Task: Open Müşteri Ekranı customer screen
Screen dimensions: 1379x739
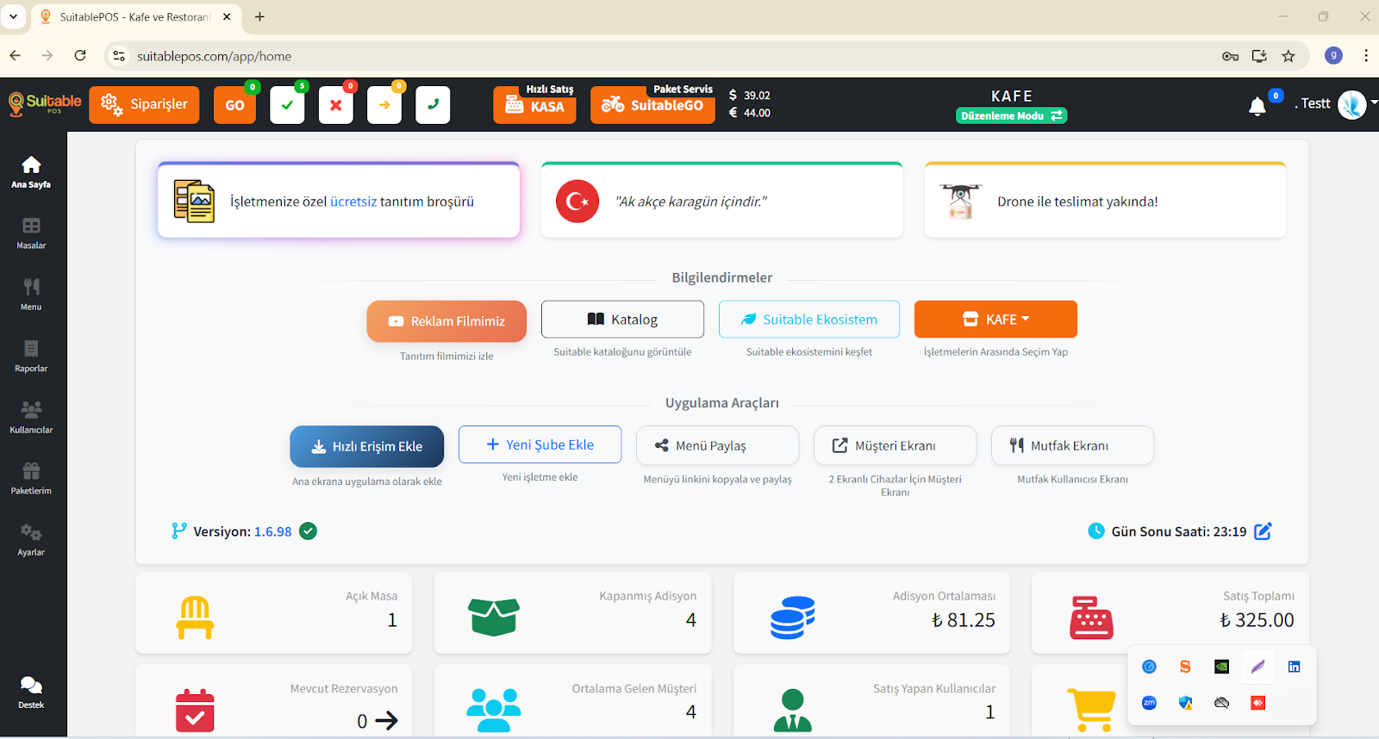Action: click(895, 445)
